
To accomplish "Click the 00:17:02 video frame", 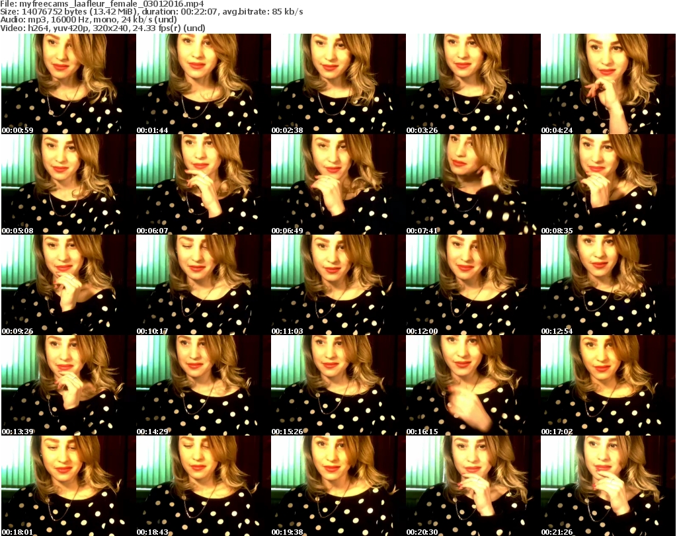I will 608,385.
